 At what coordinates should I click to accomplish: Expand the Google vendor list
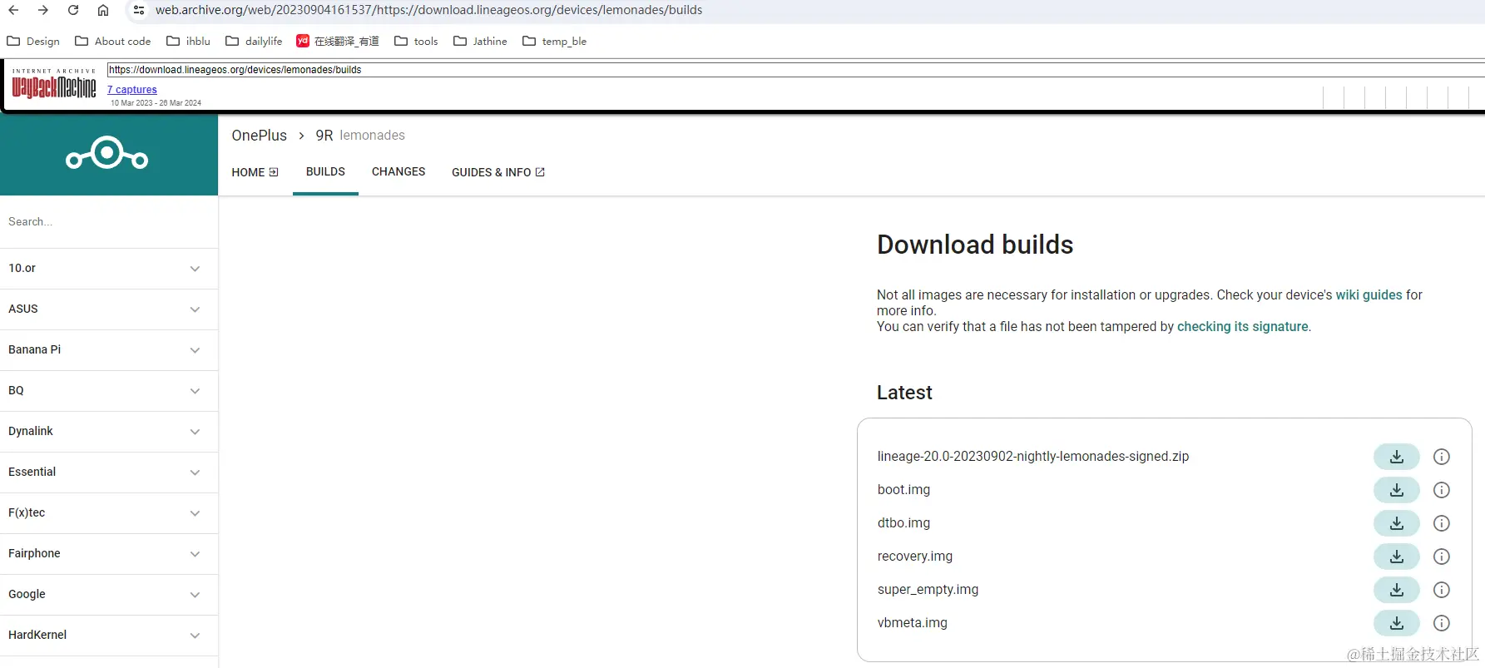click(x=109, y=595)
